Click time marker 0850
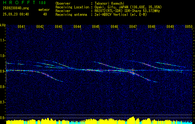The width and height of the screenshot is (195, 124). 189,27
